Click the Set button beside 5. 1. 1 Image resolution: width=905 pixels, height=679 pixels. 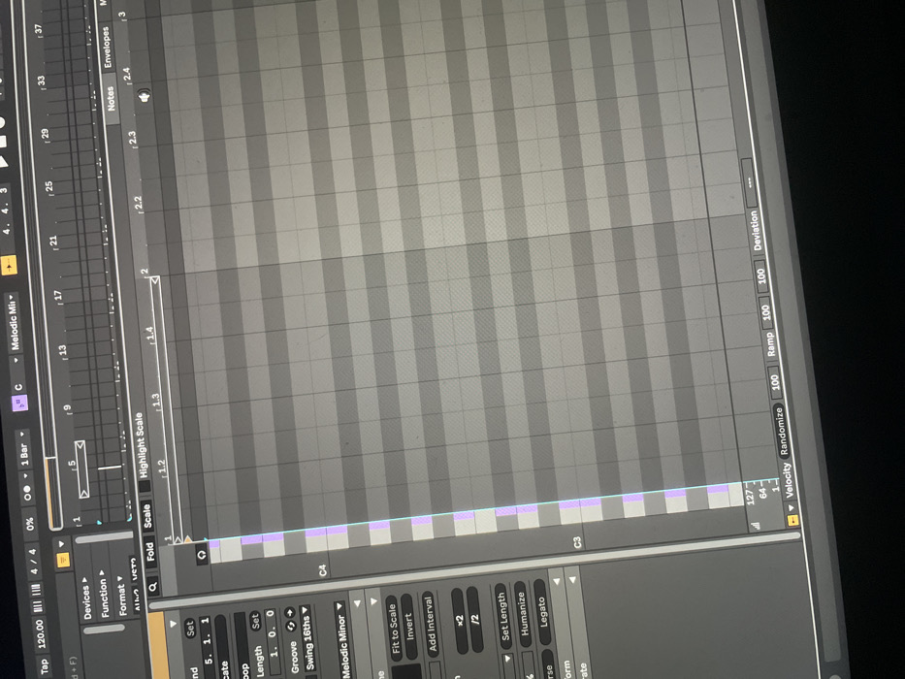[x=190, y=628]
